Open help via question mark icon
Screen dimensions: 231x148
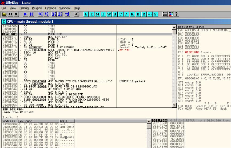coord(176,14)
